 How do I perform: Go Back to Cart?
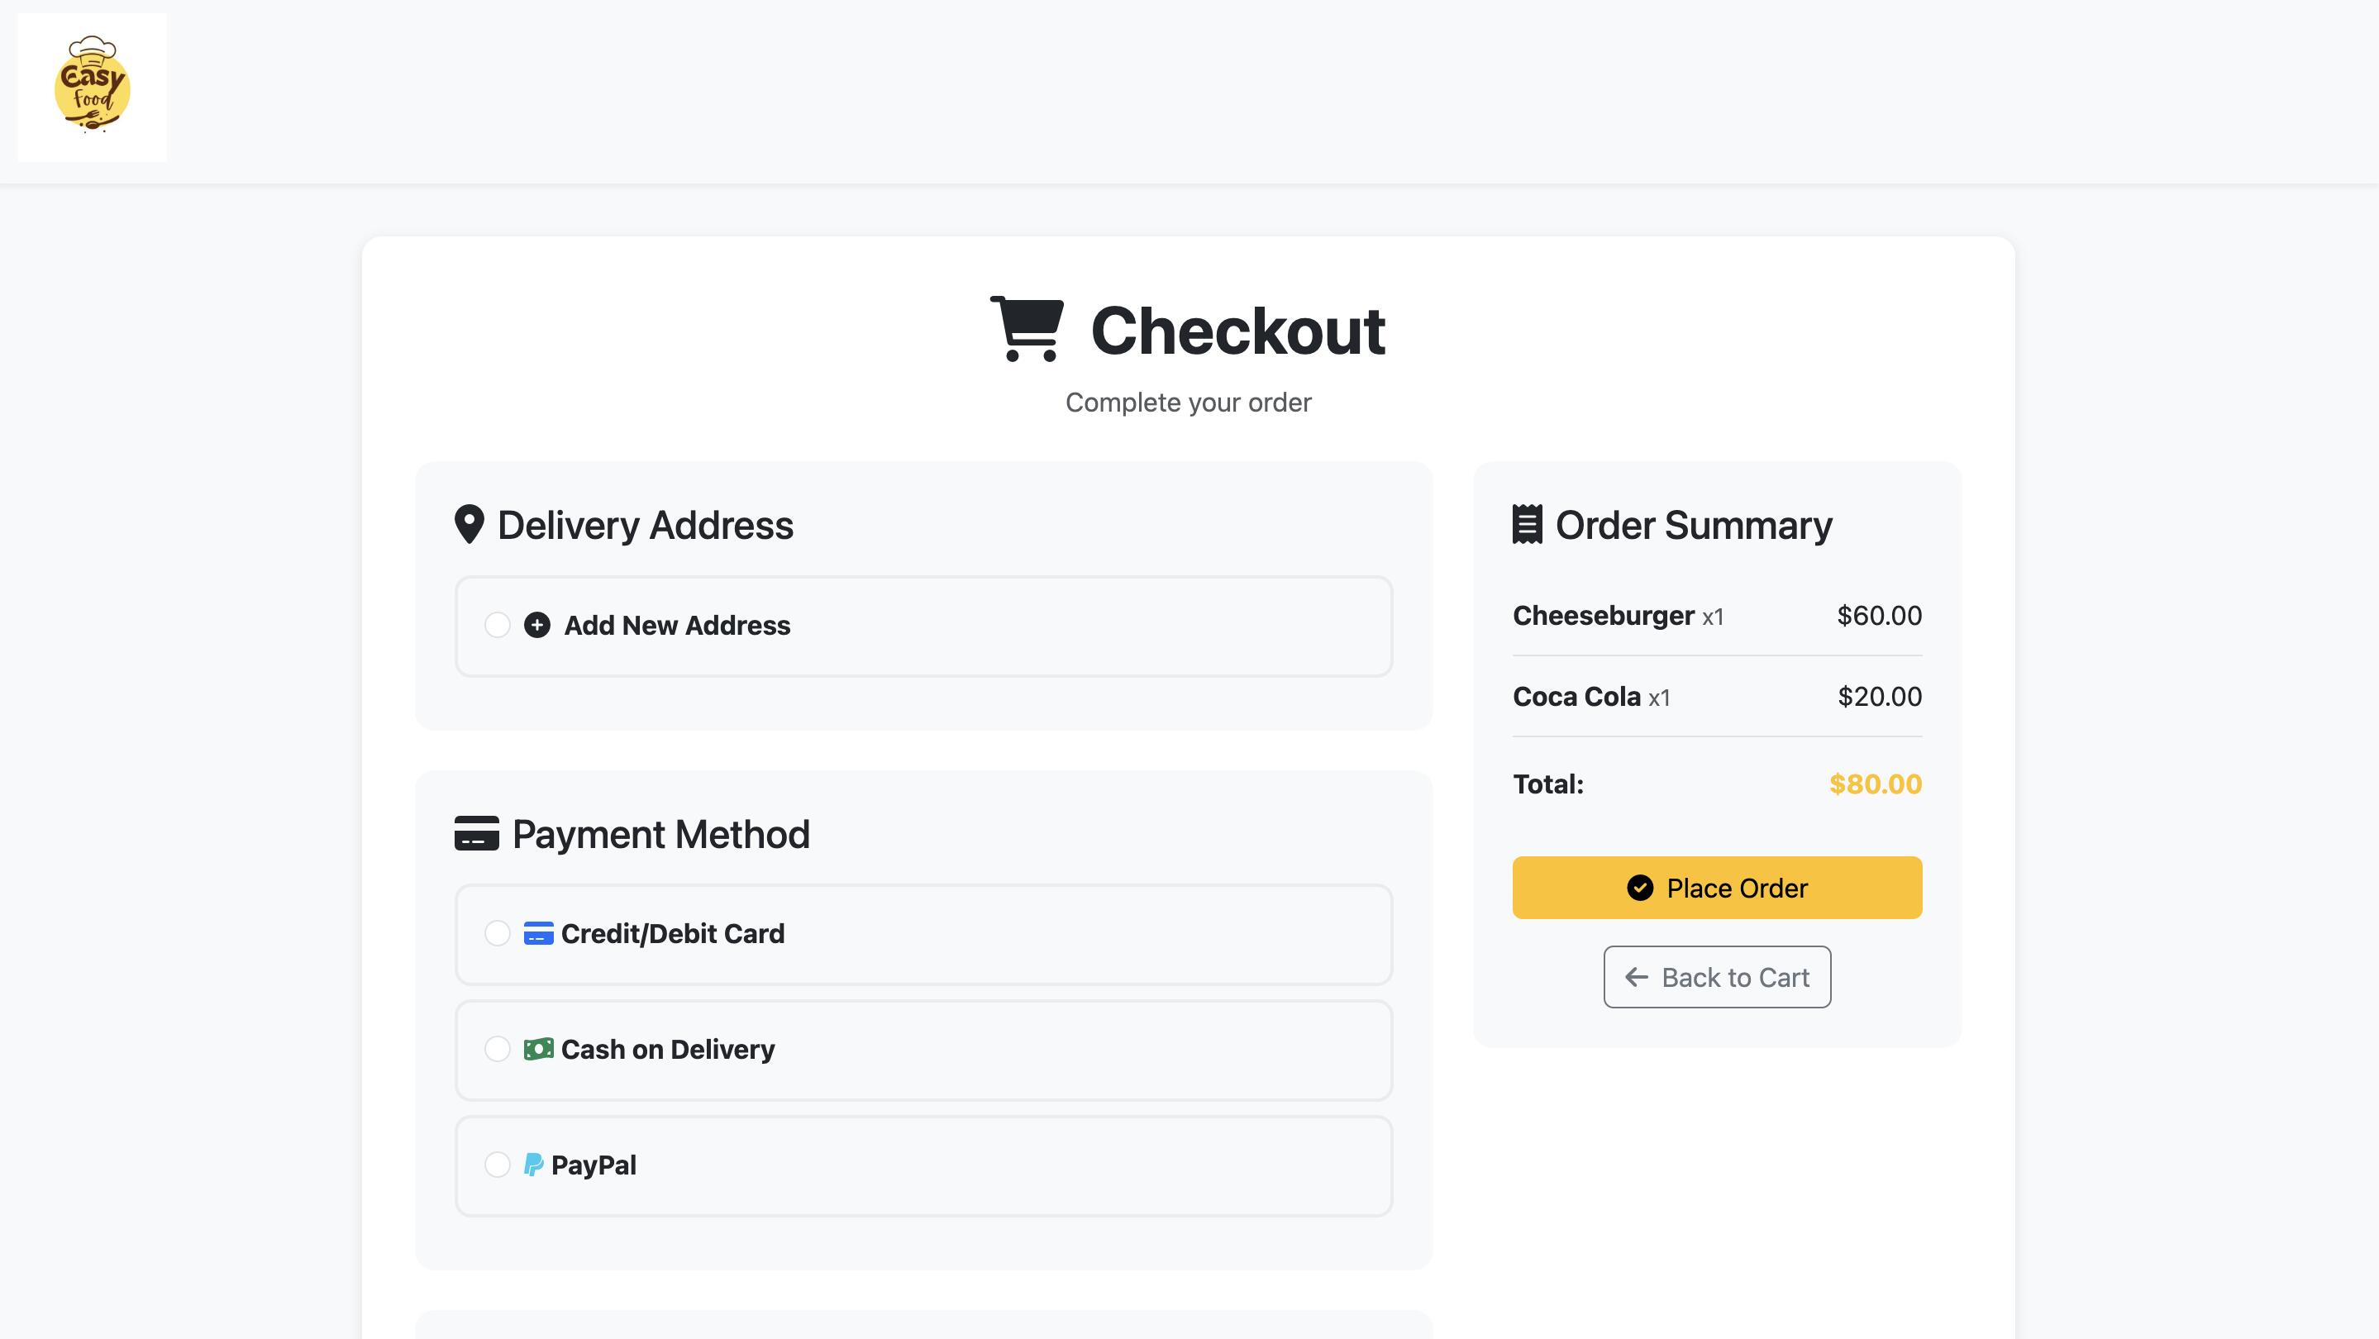click(x=1717, y=977)
